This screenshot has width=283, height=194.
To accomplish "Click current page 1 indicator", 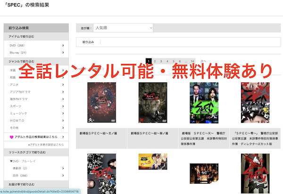I will tap(149, 61).
